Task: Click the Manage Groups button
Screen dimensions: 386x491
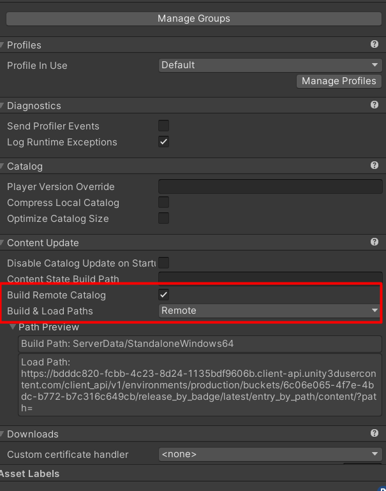Action: pyautogui.click(x=193, y=18)
